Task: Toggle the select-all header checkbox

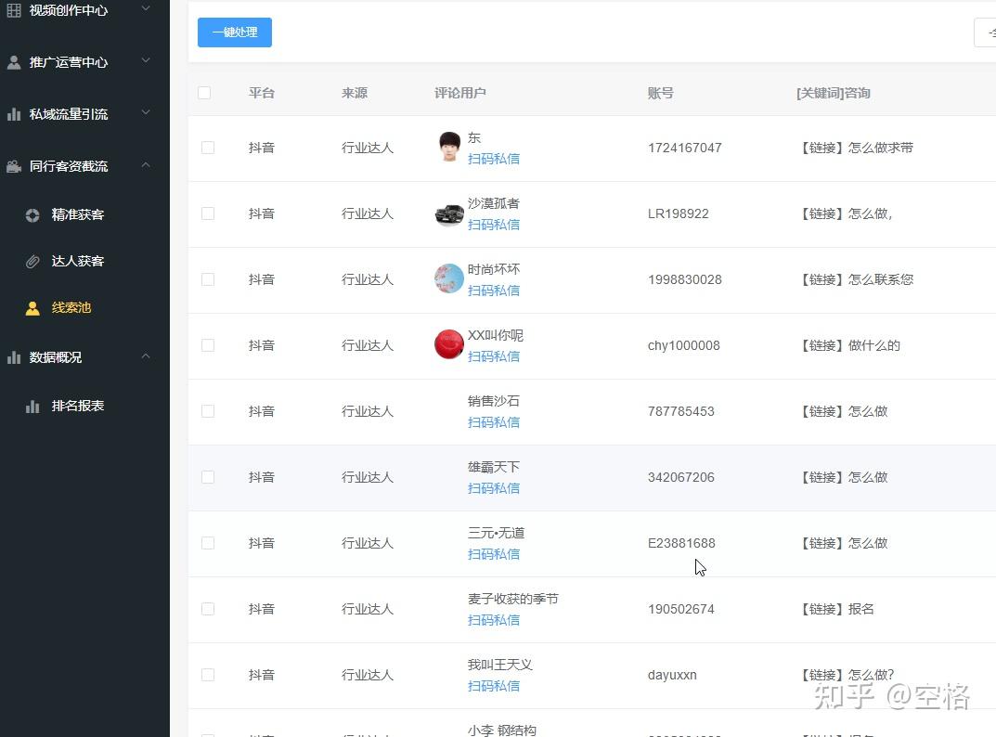Action: [x=204, y=93]
